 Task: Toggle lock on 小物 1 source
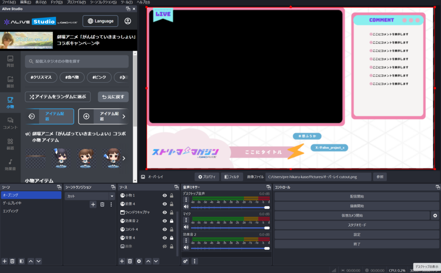[171, 195]
